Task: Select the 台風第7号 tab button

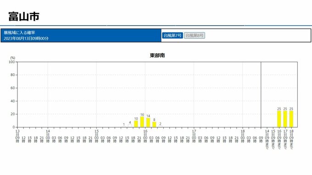Action: click(x=173, y=36)
